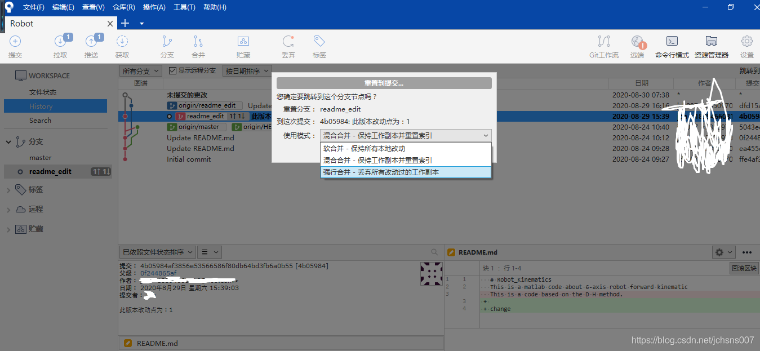
Task: Collapse the 分支 section in sidebar
Action: [8, 142]
